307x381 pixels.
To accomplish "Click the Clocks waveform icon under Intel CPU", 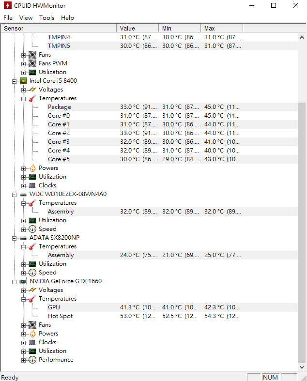I will click(x=32, y=185).
